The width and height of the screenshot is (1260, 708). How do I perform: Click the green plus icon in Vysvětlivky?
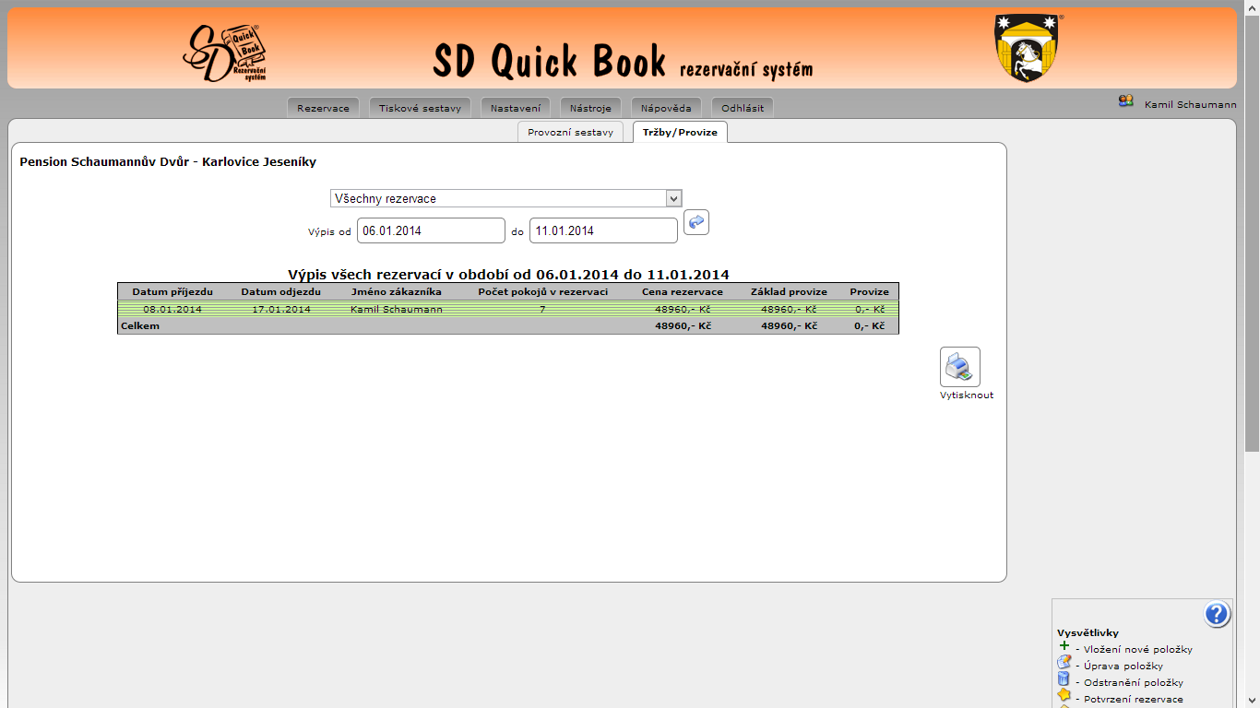[1064, 646]
